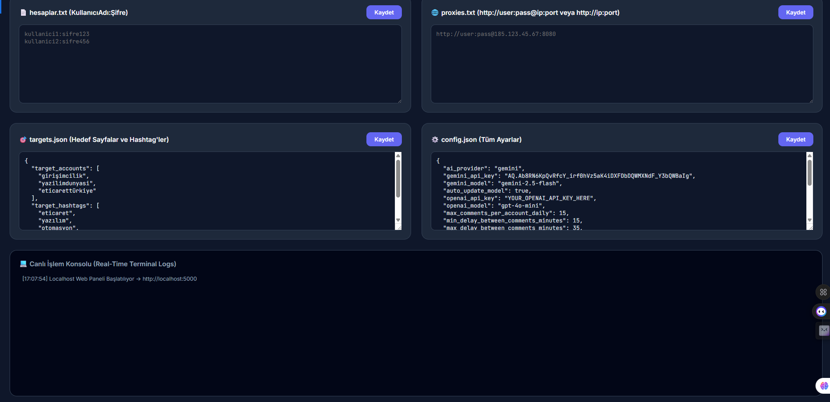This screenshot has width=830, height=402.
Task: Save targets.json with its Kaydet button
Action: (384, 139)
